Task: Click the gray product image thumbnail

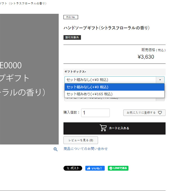Action: click(x=29, y=79)
